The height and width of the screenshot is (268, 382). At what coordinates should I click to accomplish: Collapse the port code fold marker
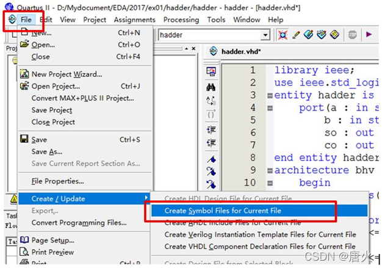click(x=270, y=108)
